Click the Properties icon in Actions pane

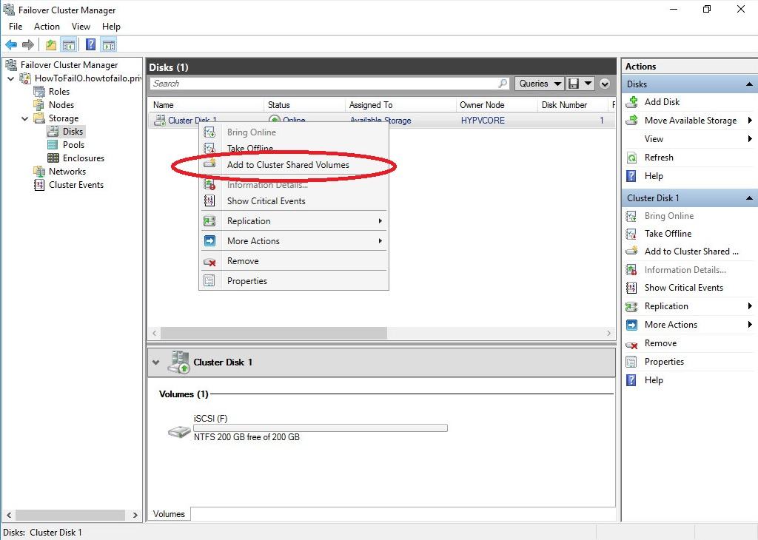click(x=631, y=362)
